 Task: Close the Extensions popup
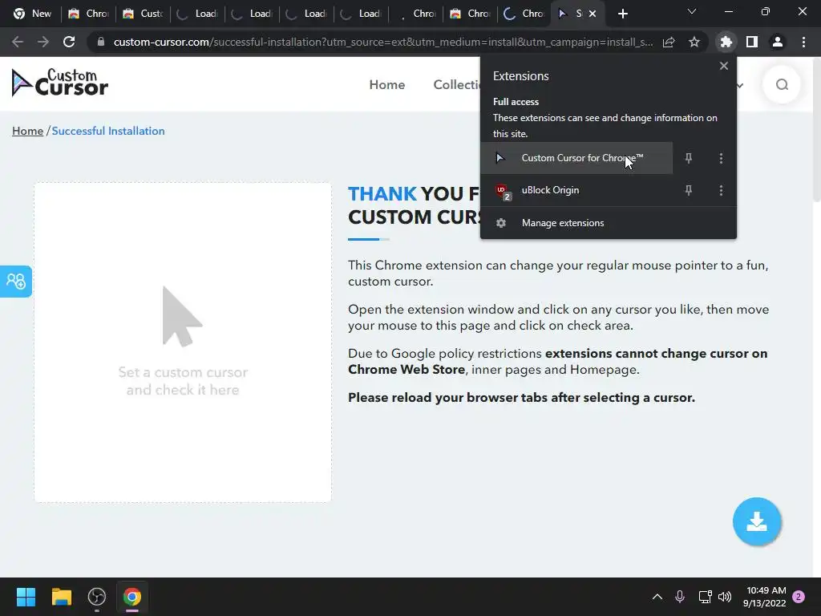coord(724,66)
